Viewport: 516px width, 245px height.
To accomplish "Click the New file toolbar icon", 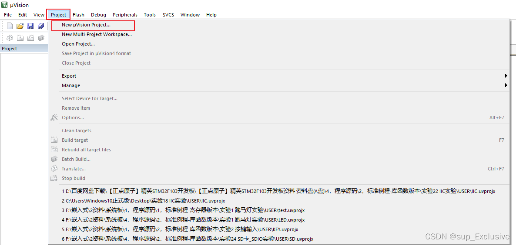I will [x=10, y=26].
